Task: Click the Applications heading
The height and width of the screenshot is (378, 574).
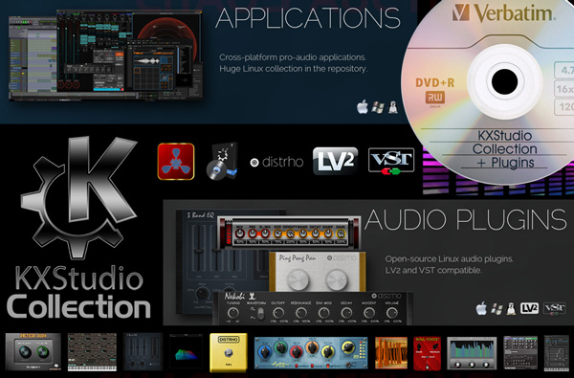Action: pos(308,18)
